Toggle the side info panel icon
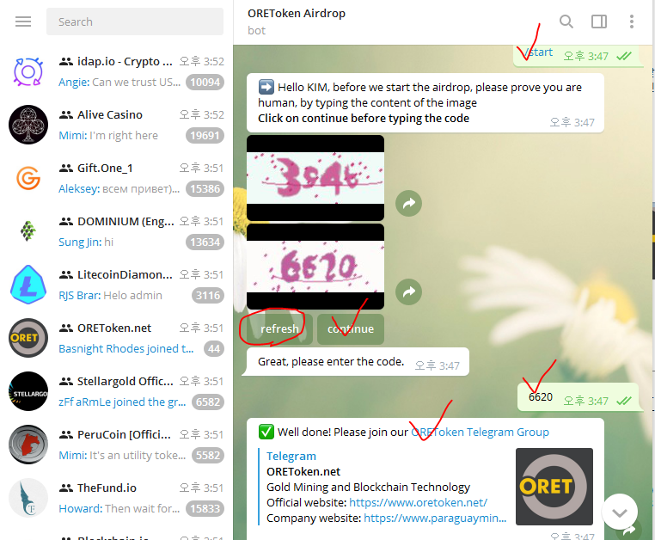This screenshot has height=540, width=655. pyautogui.click(x=599, y=21)
